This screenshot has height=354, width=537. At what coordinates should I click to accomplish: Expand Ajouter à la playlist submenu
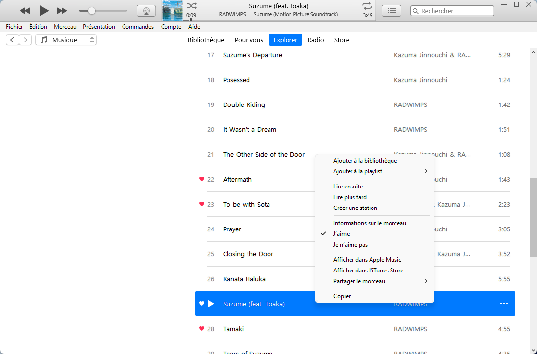point(374,171)
